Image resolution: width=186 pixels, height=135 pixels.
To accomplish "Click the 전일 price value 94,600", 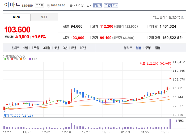I will tap(77, 26).
